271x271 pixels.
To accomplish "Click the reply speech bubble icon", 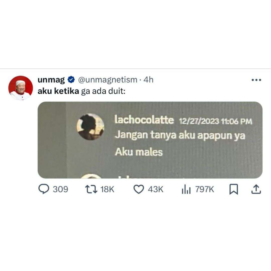I will [44, 189].
